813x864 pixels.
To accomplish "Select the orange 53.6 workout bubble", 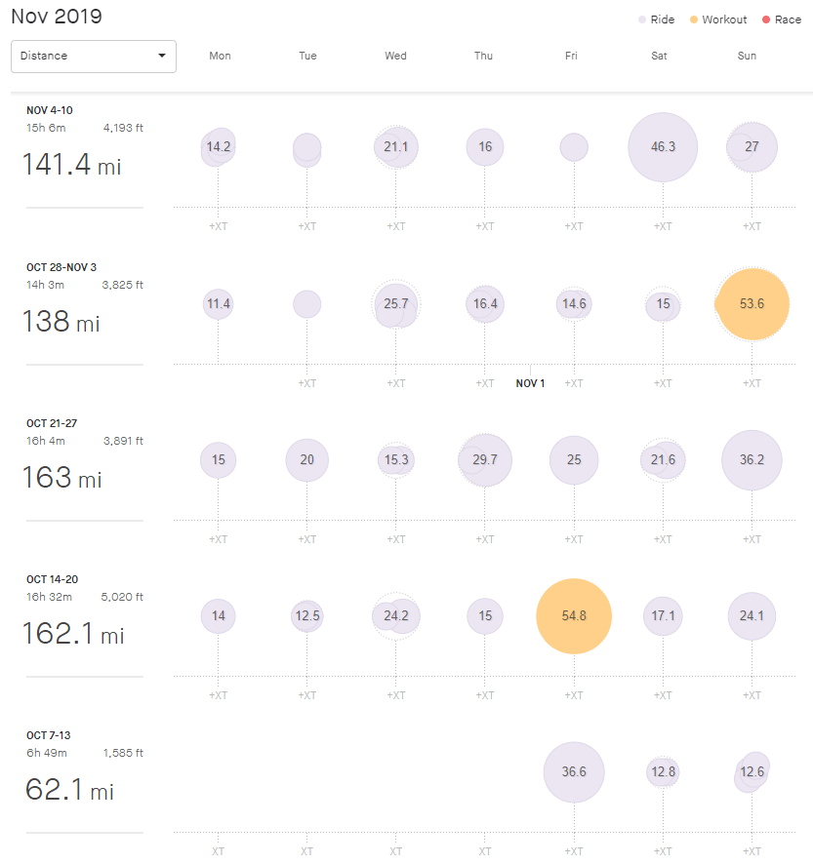I will tap(752, 304).
